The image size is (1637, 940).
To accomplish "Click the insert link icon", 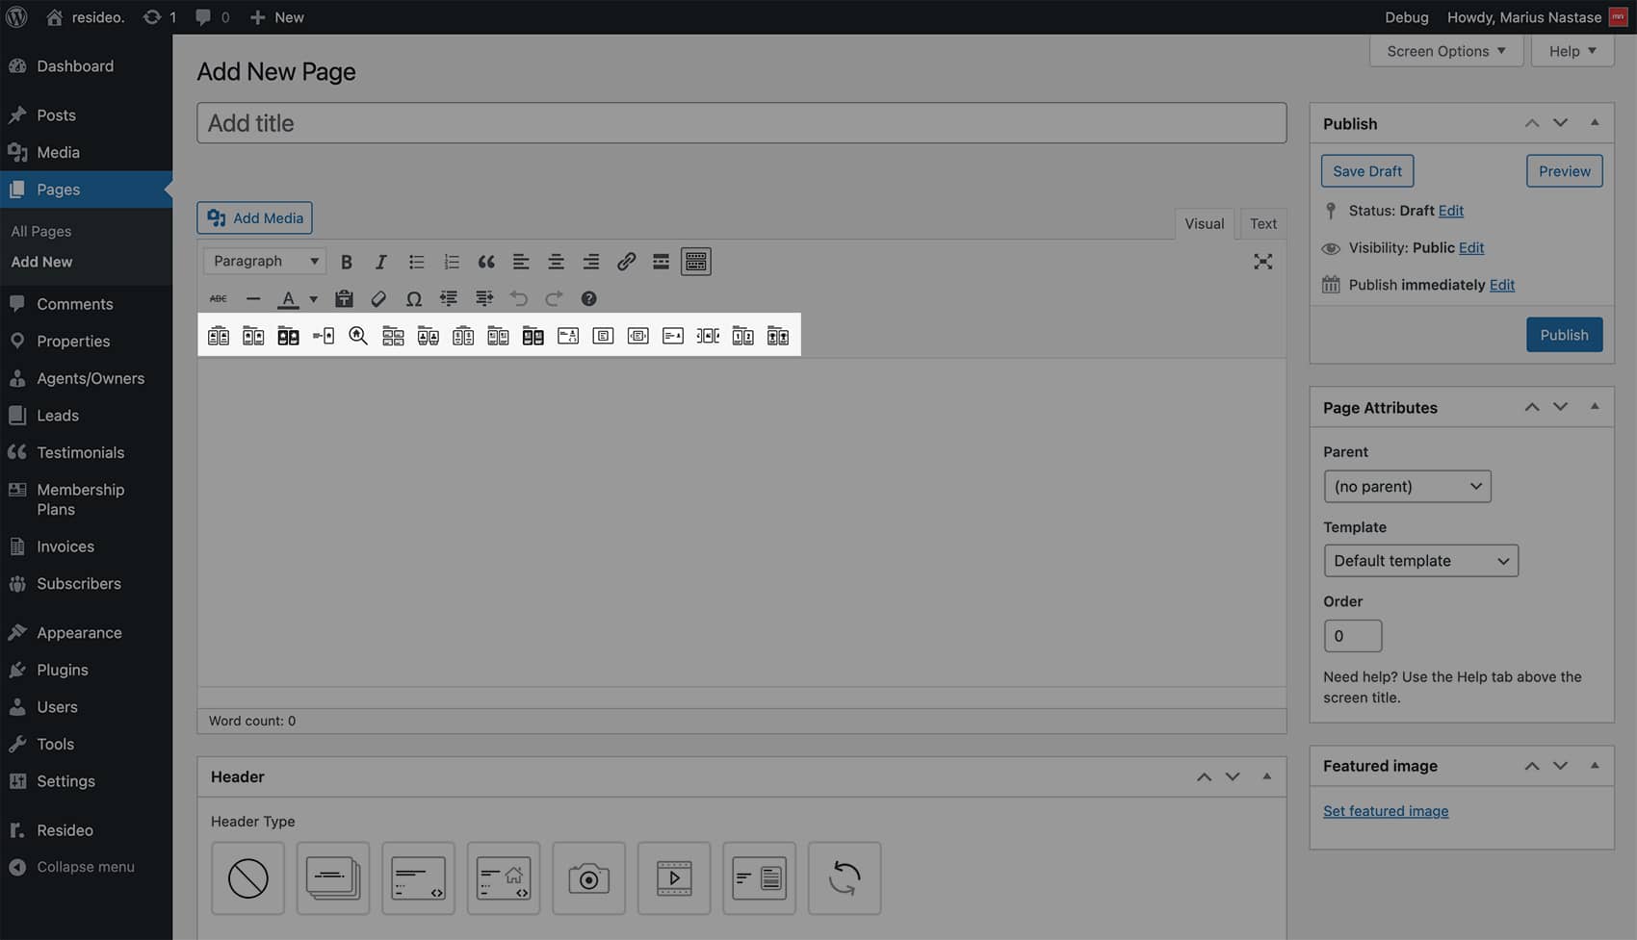I will [626, 262].
